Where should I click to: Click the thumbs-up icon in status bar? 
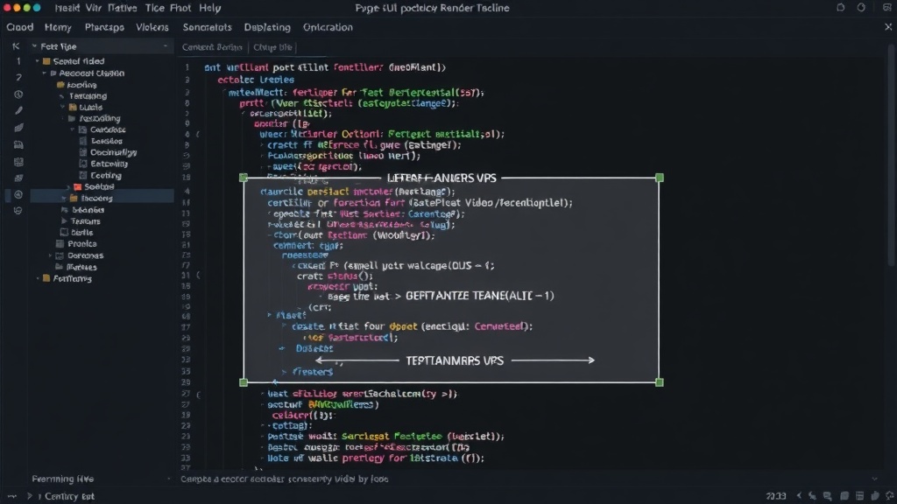(x=875, y=496)
